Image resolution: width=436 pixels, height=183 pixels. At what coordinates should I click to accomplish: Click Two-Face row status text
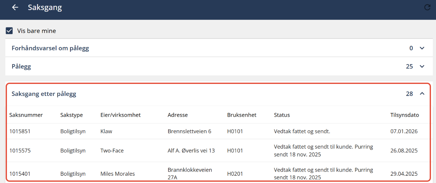pos(323,151)
